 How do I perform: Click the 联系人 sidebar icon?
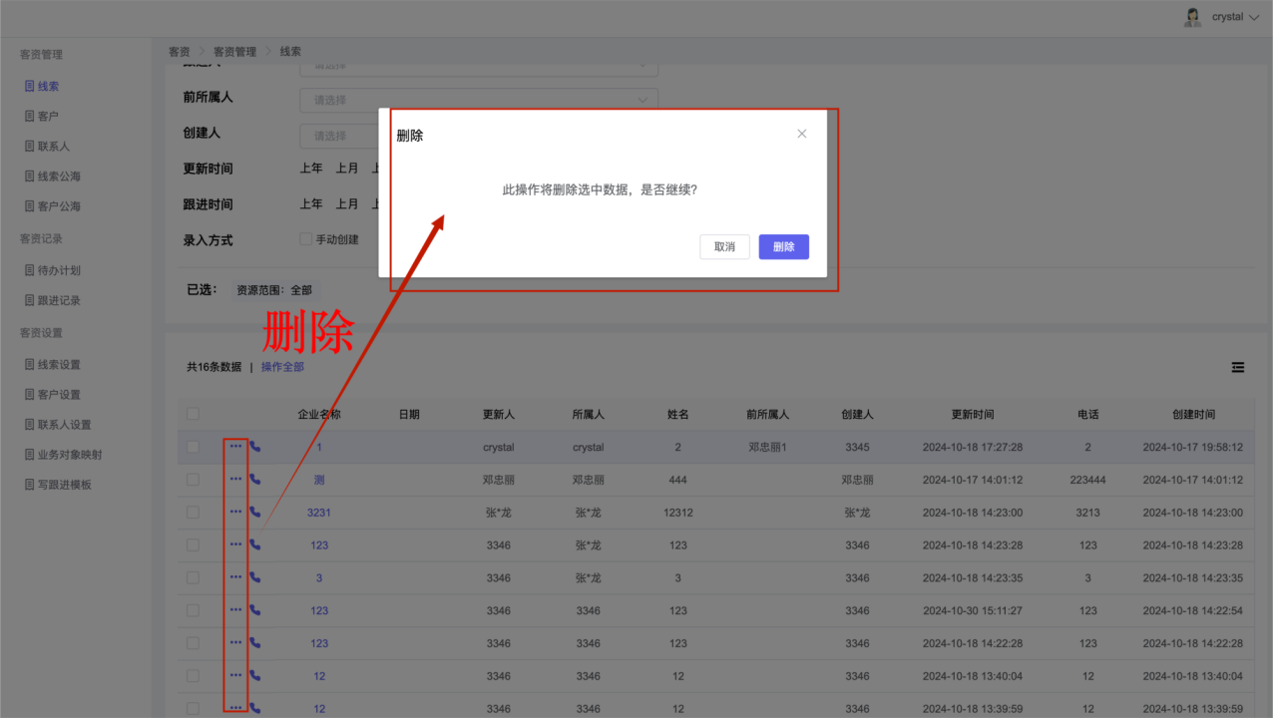click(x=30, y=147)
